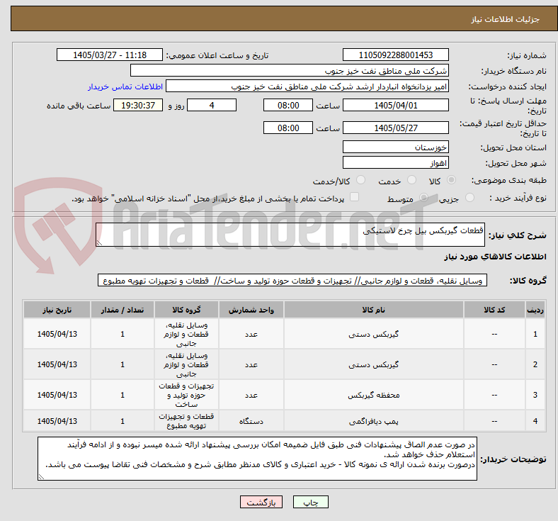Open اطلاعات تماس خریدار link
Viewport: 558px width, 521px height.
click(x=125, y=86)
